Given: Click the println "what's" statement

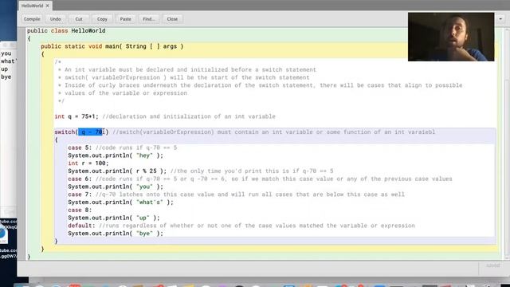Looking at the screenshot, I should [120, 202].
